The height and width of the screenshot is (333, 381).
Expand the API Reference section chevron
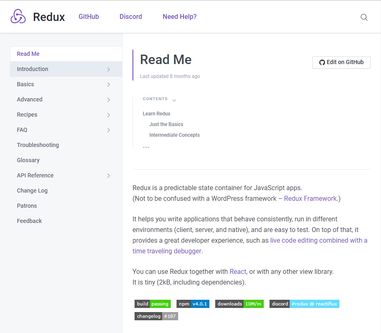[108, 176]
